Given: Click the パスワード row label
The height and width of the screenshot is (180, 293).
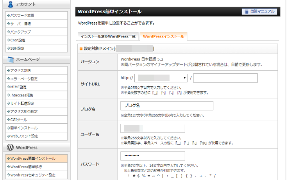Looking at the screenshot, I should pyautogui.click(x=90, y=164).
